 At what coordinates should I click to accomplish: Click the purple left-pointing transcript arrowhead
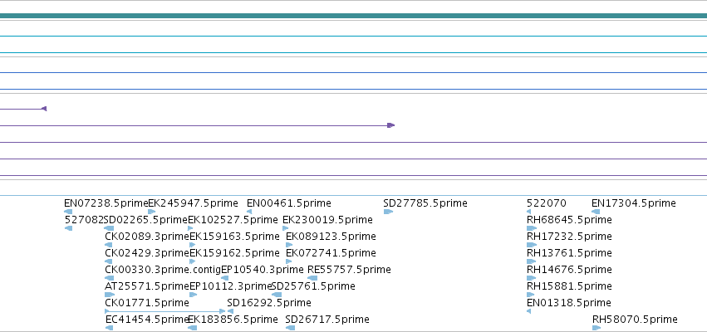[x=44, y=109]
